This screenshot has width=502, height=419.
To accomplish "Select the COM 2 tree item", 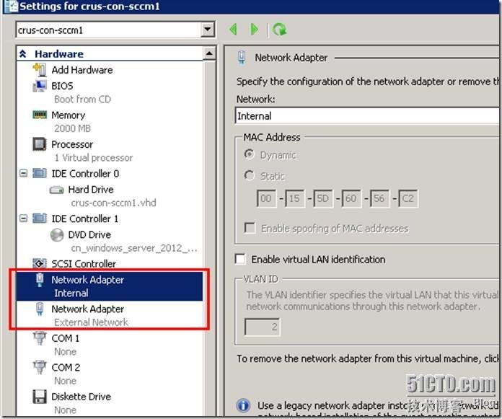I will point(66,367).
